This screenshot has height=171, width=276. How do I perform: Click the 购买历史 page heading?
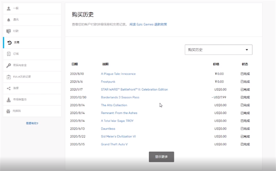coord(83,14)
